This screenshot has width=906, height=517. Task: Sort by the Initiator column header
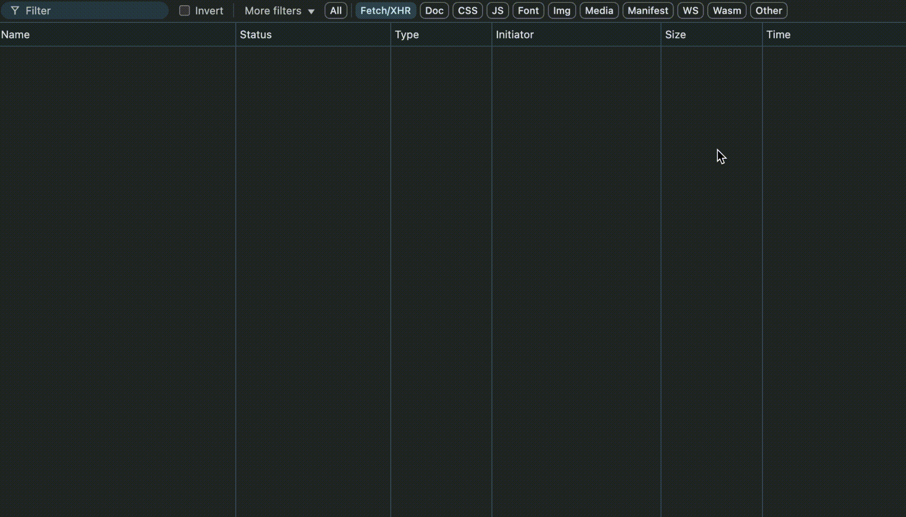[x=576, y=35]
